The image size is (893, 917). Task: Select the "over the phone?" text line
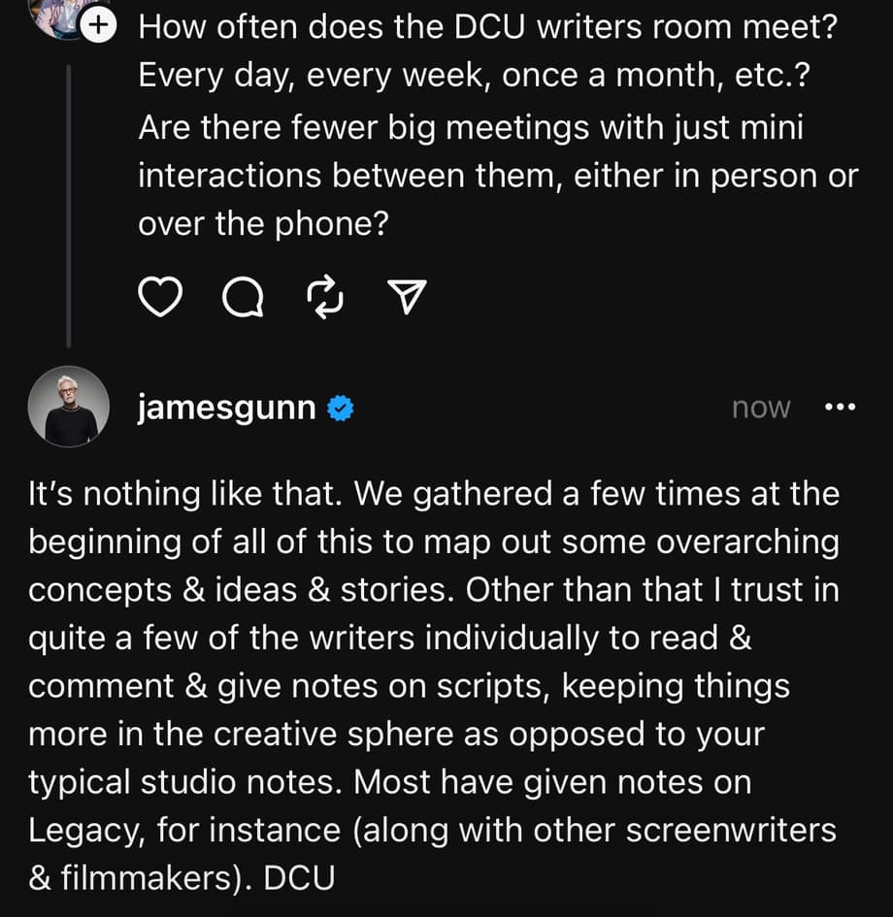pyautogui.click(x=263, y=224)
